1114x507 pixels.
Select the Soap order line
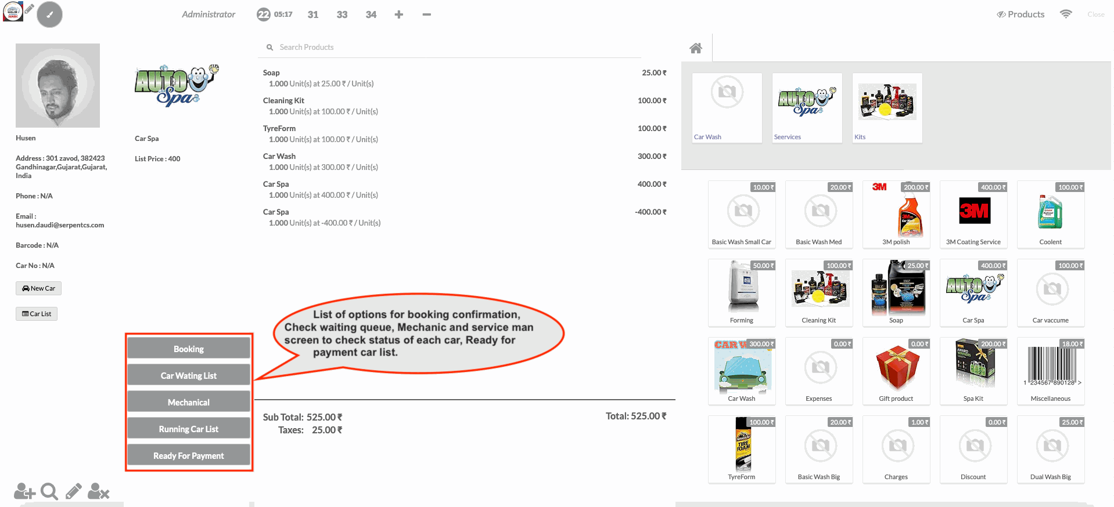(x=465, y=78)
